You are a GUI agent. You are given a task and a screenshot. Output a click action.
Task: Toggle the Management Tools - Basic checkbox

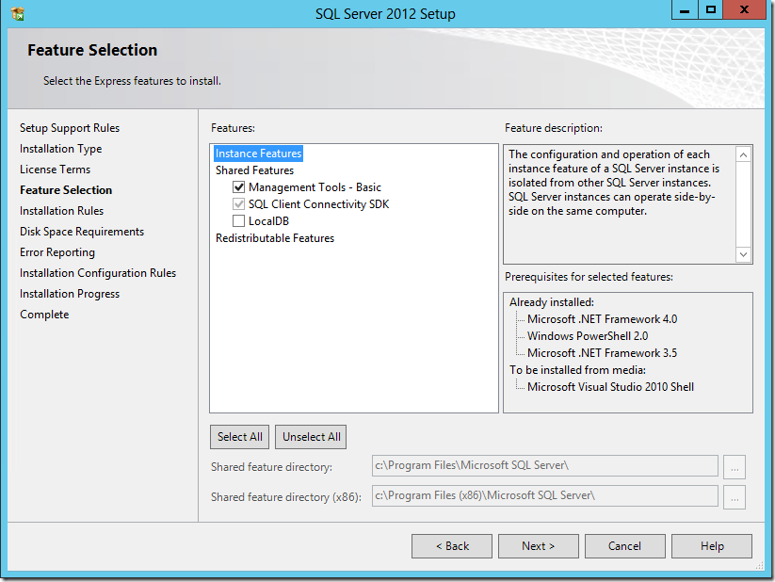click(239, 186)
